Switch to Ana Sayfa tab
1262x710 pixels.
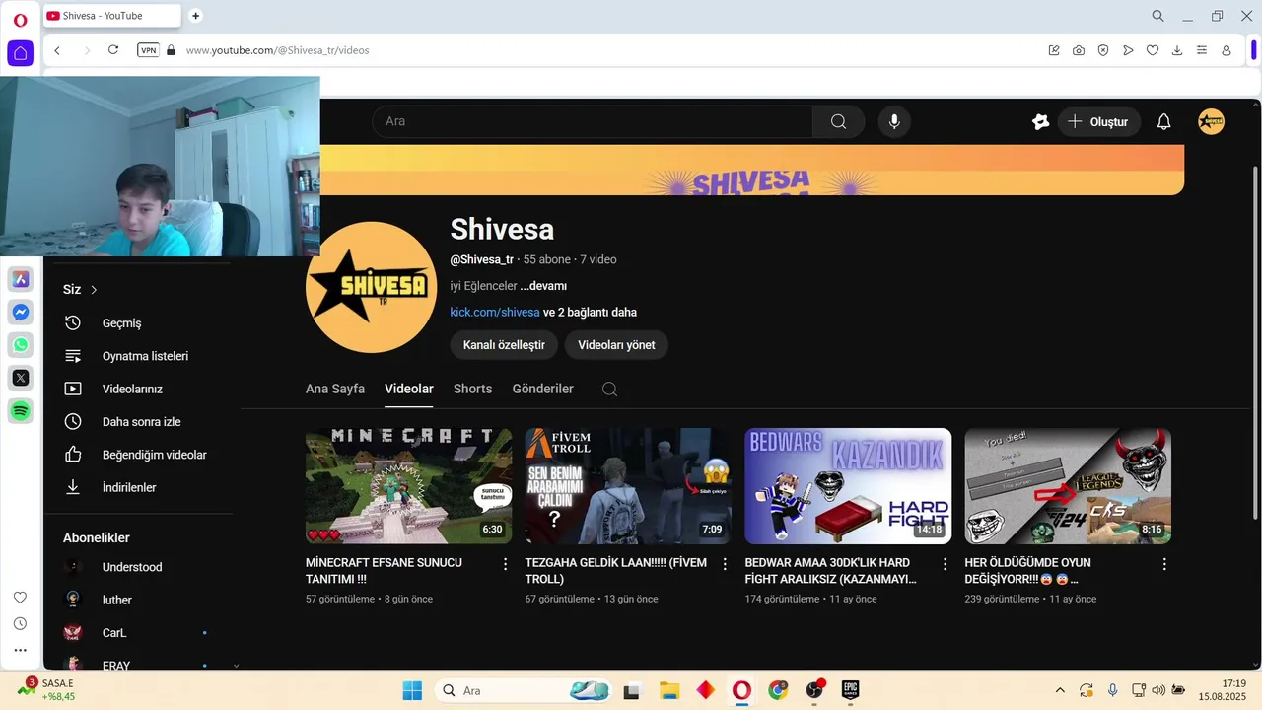[x=335, y=389]
